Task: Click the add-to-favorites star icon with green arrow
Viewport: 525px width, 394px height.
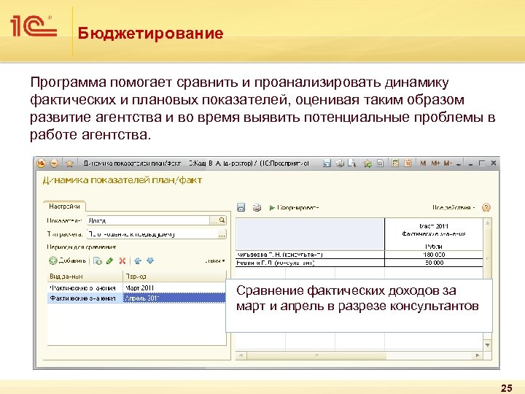Action: pos(367,164)
